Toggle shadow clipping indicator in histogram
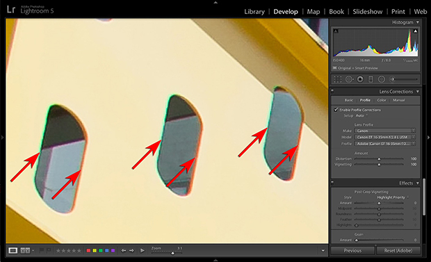Viewport: 431px width, 262px height. click(x=336, y=31)
